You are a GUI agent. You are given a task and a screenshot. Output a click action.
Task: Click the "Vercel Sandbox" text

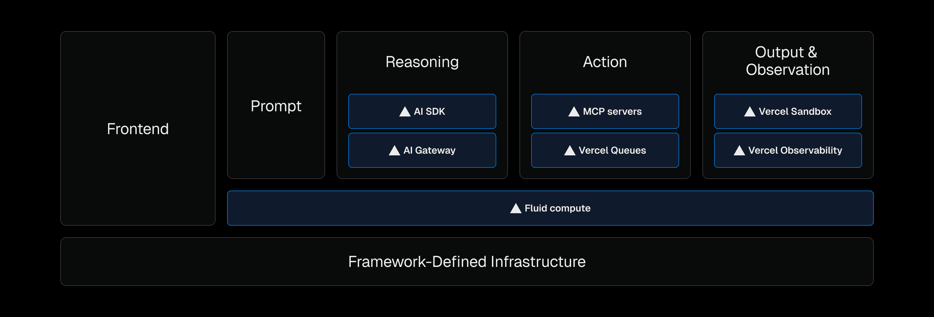coord(795,111)
